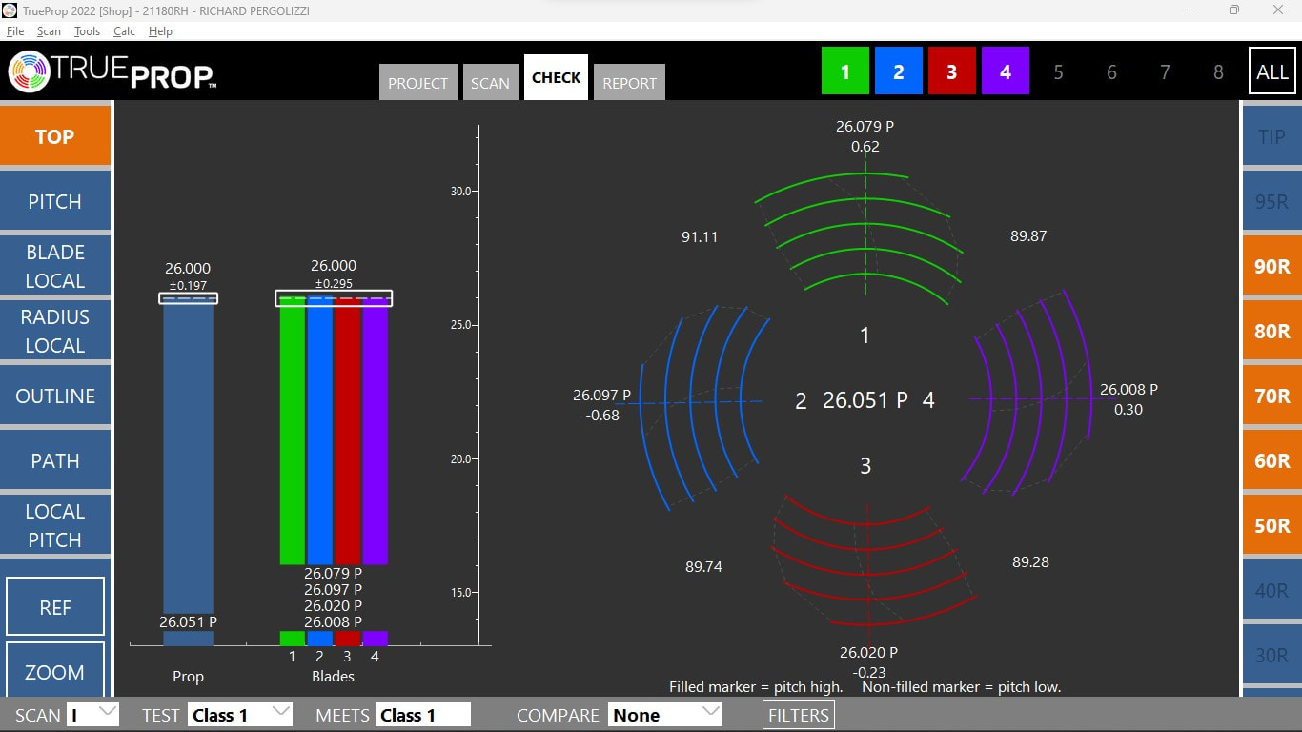Open the Calc menu

point(124,31)
